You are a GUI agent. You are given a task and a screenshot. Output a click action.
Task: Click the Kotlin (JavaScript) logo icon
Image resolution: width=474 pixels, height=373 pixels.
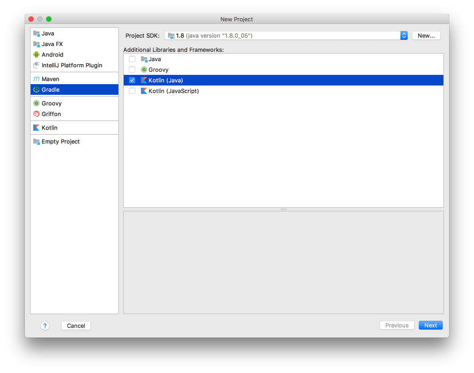pyautogui.click(x=144, y=91)
